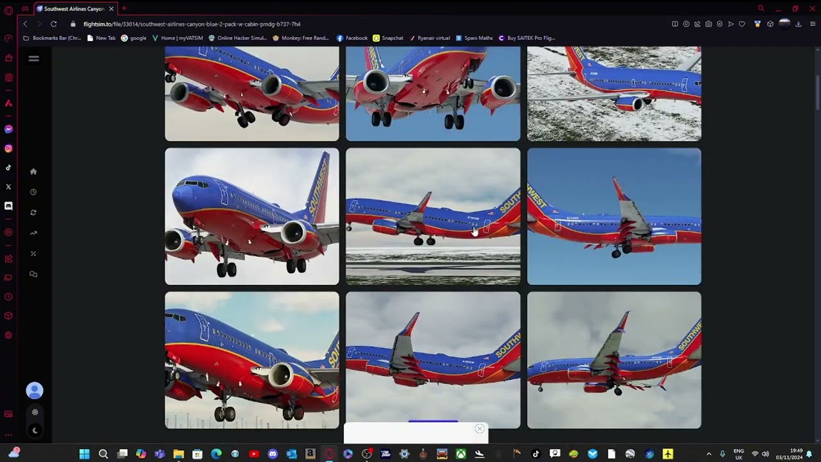
Task: Open the flightsim.to hamburger menu
Action: pyautogui.click(x=33, y=58)
